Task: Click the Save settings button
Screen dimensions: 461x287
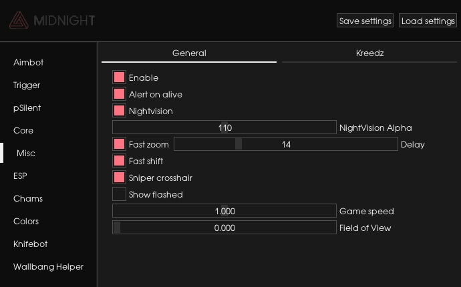Action: 365,21
